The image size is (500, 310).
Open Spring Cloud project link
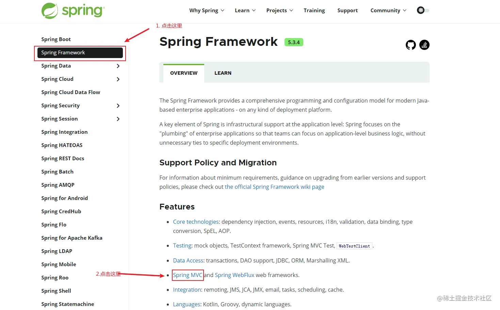coord(57,79)
